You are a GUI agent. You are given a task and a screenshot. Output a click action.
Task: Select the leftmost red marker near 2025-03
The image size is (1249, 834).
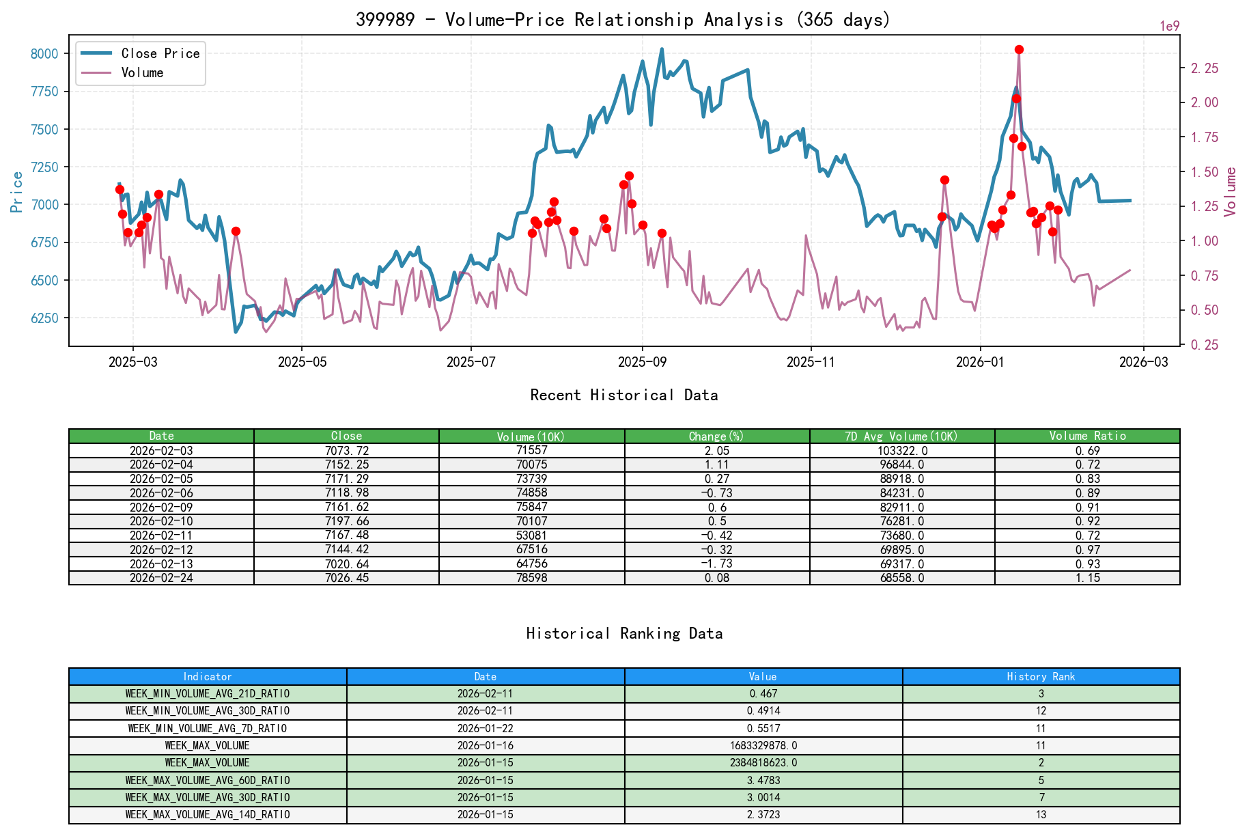tap(119, 189)
